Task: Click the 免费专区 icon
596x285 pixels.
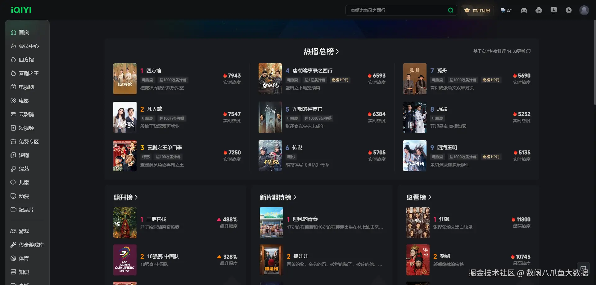Action: (13, 141)
